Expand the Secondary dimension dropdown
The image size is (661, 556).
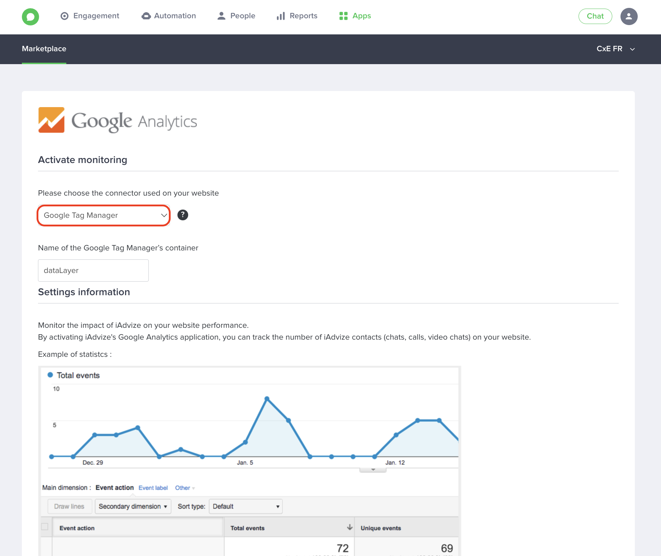pyautogui.click(x=133, y=507)
